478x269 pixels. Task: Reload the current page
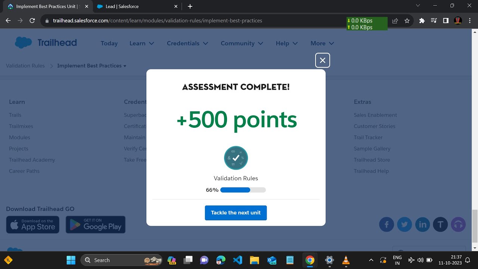(32, 21)
